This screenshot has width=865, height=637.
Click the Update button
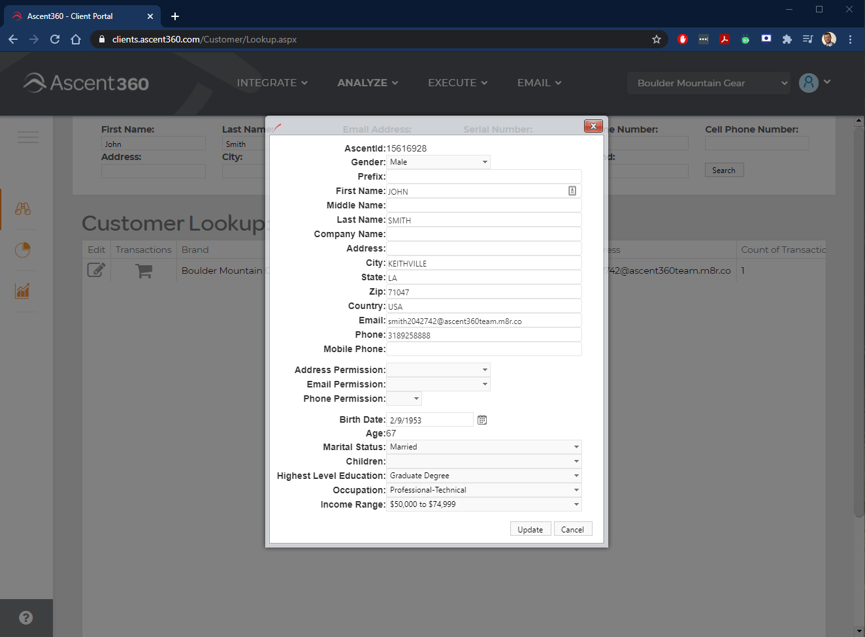click(530, 529)
